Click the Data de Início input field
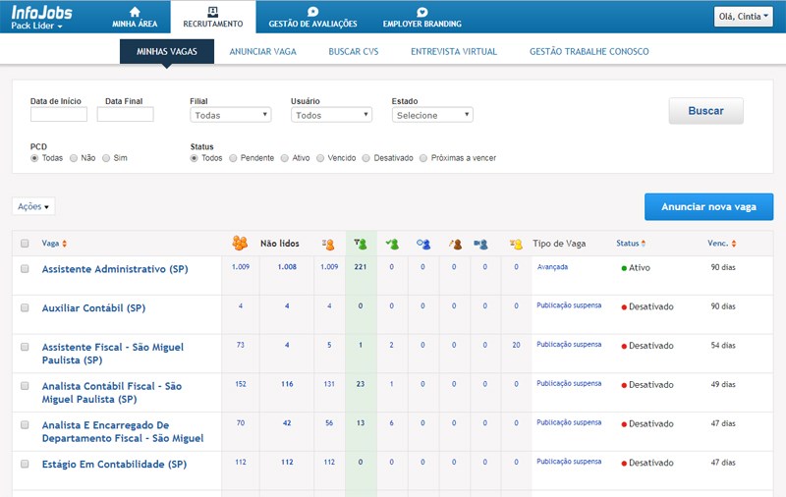This screenshot has height=497, width=786. [x=59, y=115]
